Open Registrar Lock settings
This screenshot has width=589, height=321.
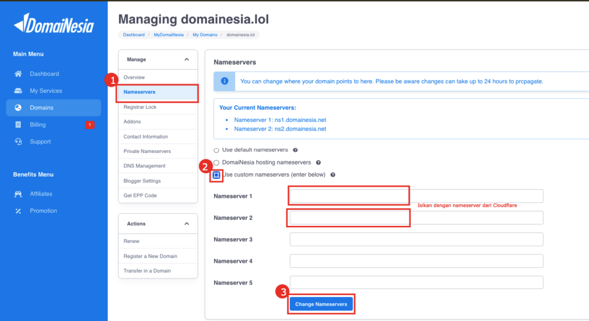158,107
